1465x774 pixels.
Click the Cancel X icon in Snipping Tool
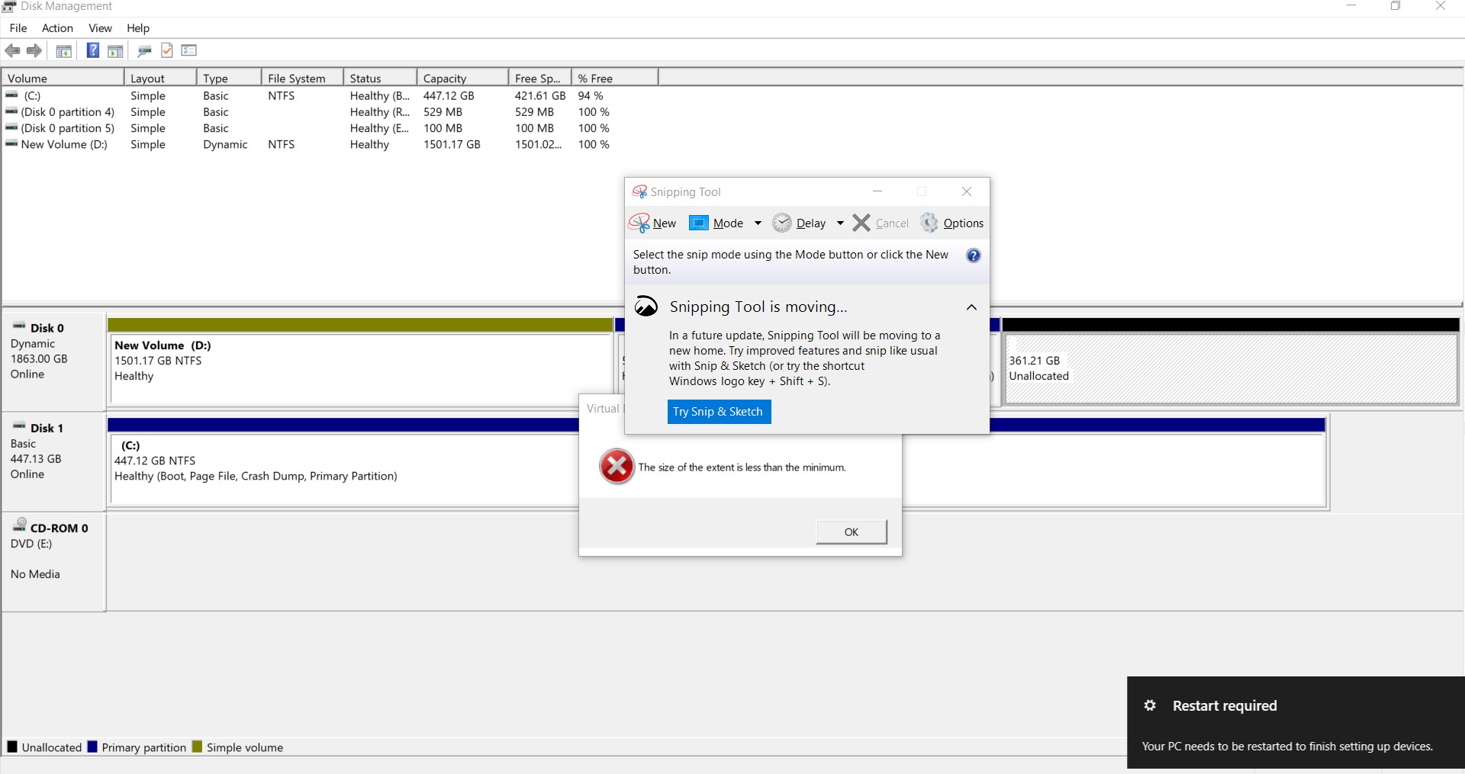[861, 223]
